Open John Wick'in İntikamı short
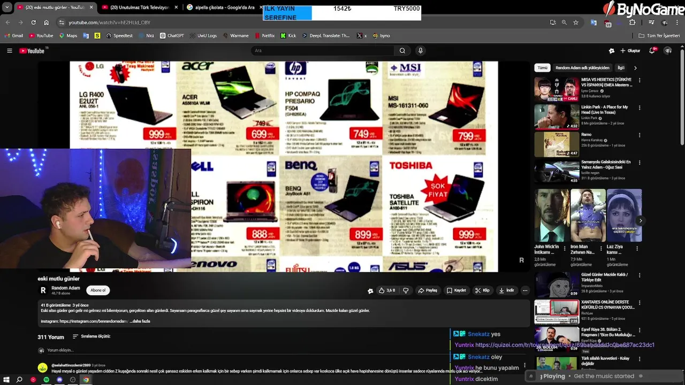Image resolution: width=685 pixels, height=385 pixels. [552, 215]
